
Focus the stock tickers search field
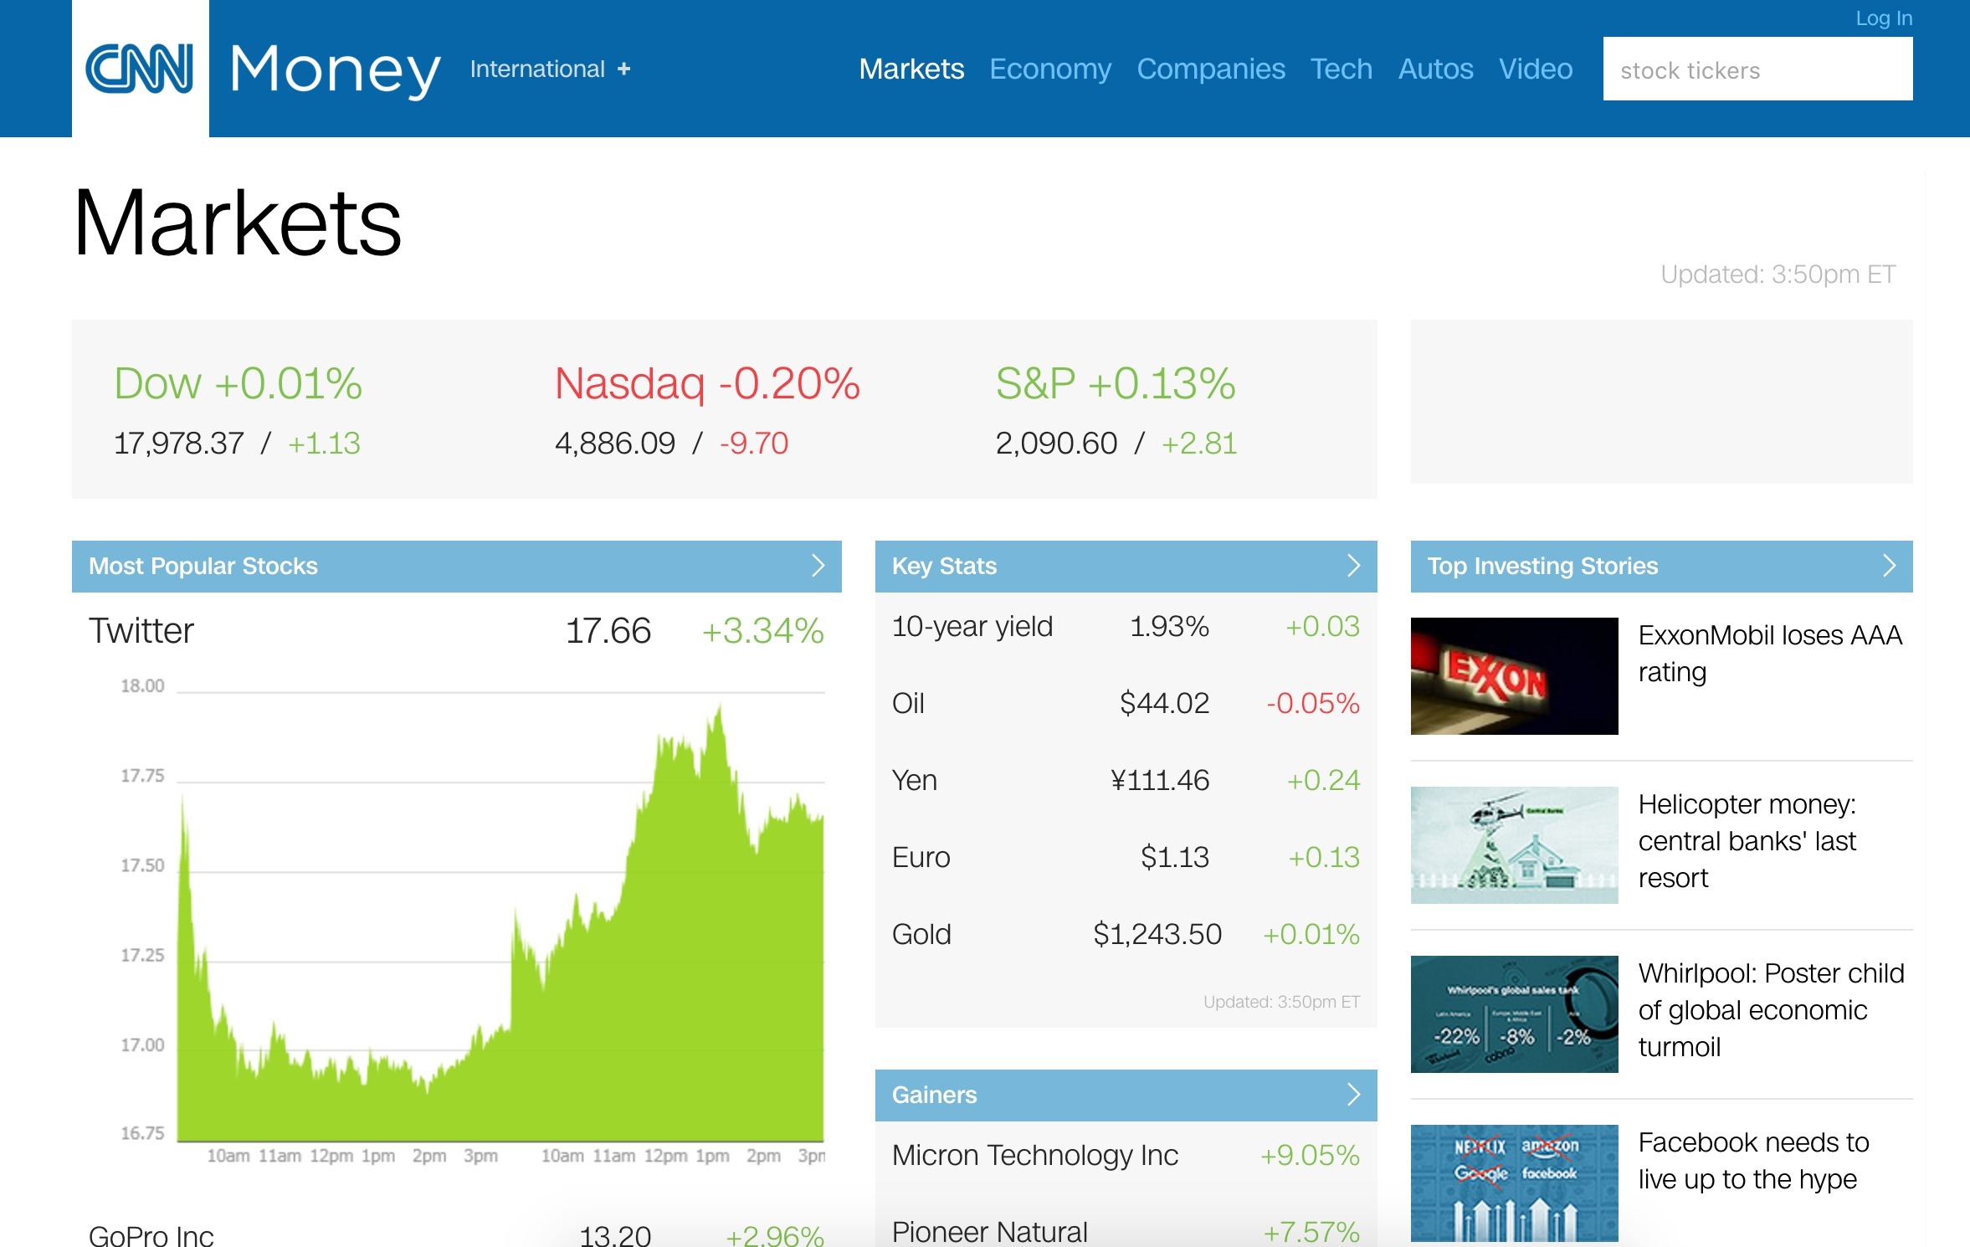1757,69
